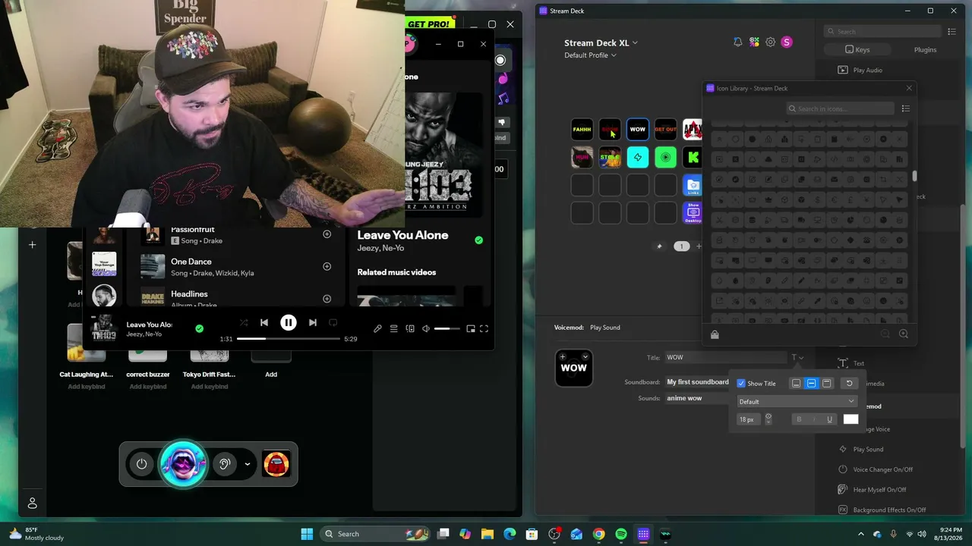Screen dimensions: 972x546
Task: Align title to bottom
Action: point(796,384)
